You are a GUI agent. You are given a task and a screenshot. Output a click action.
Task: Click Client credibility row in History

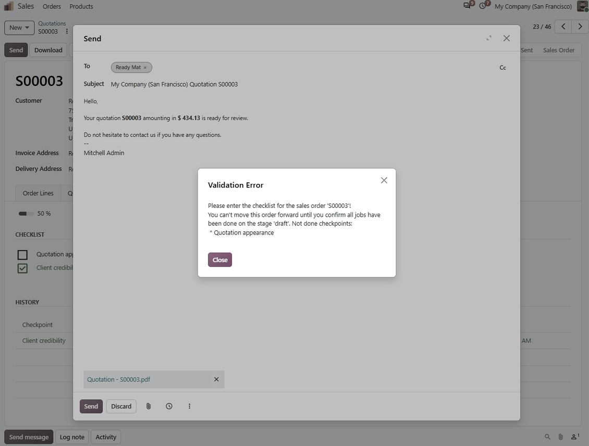44,341
